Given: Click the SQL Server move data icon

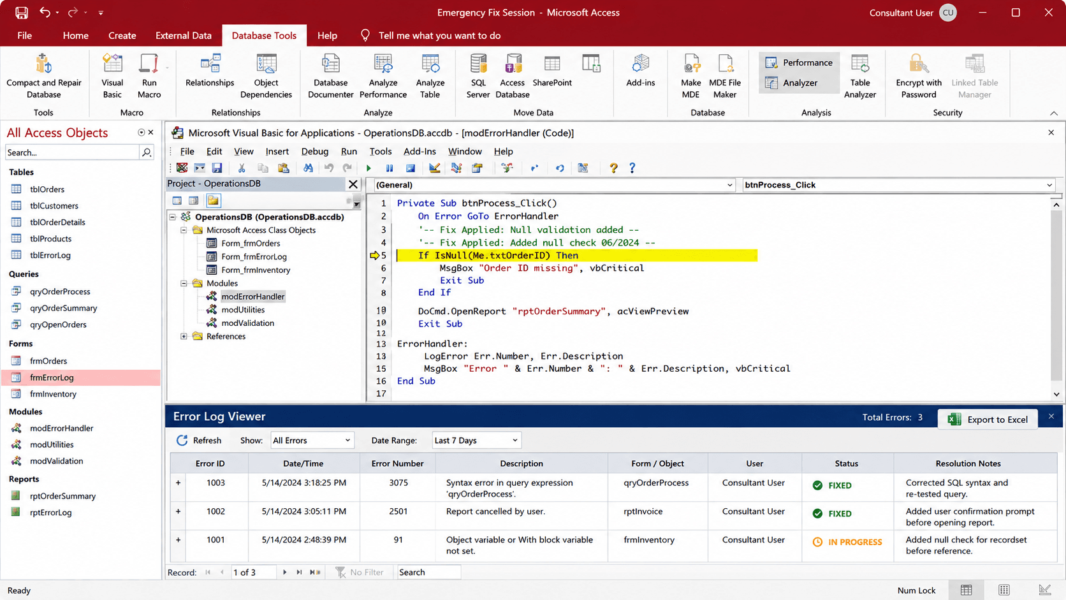Looking at the screenshot, I should tap(478, 64).
